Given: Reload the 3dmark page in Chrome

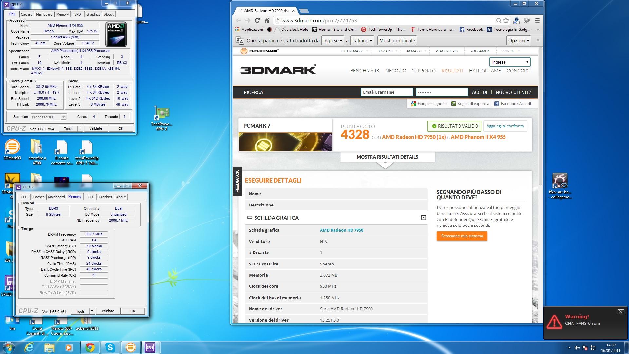Looking at the screenshot, I should click(x=257, y=20).
